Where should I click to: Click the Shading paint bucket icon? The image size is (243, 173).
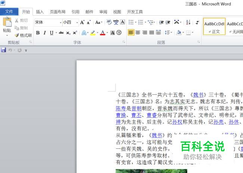179,32
